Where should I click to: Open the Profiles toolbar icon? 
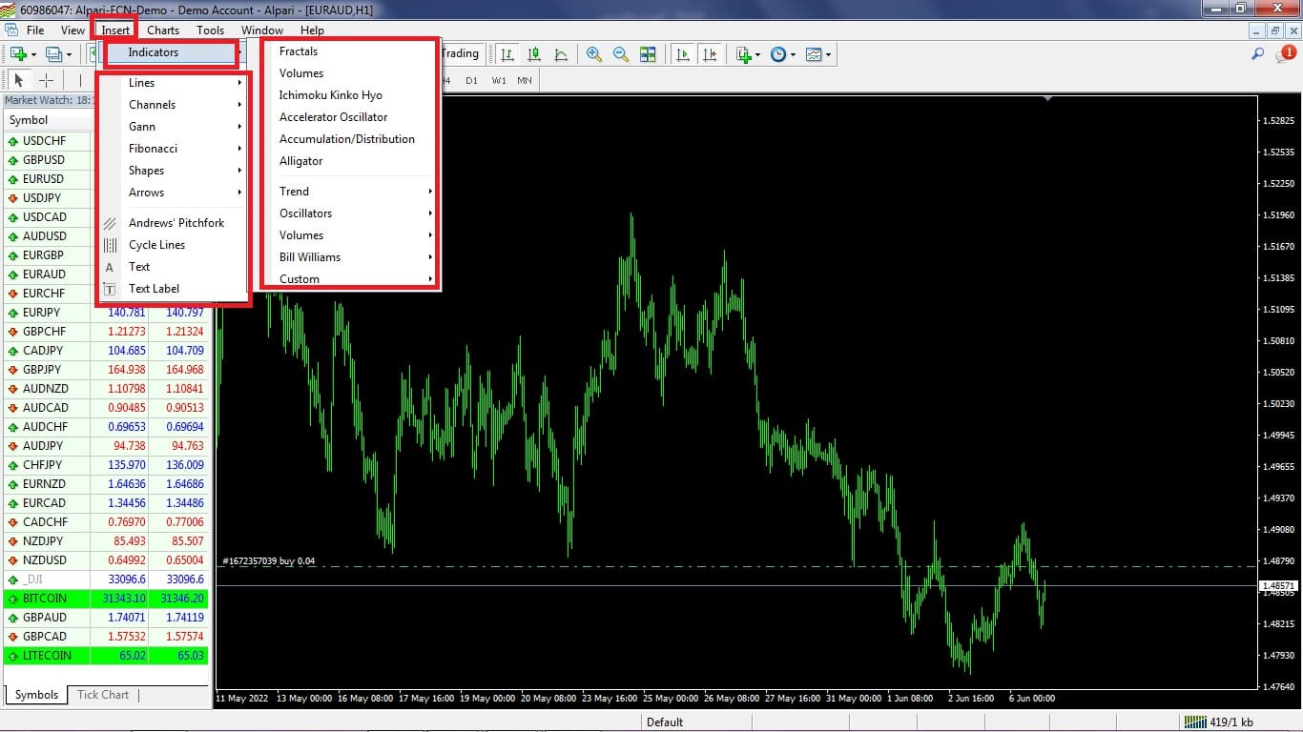click(x=54, y=54)
